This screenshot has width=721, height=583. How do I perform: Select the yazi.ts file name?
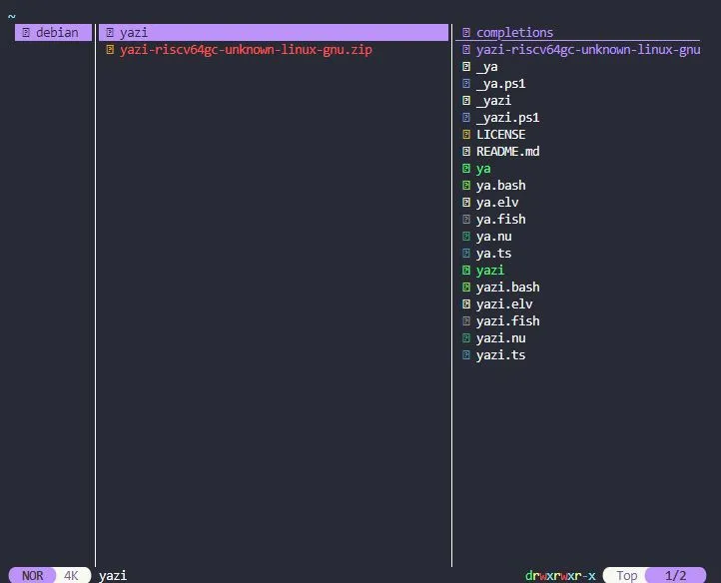point(500,355)
